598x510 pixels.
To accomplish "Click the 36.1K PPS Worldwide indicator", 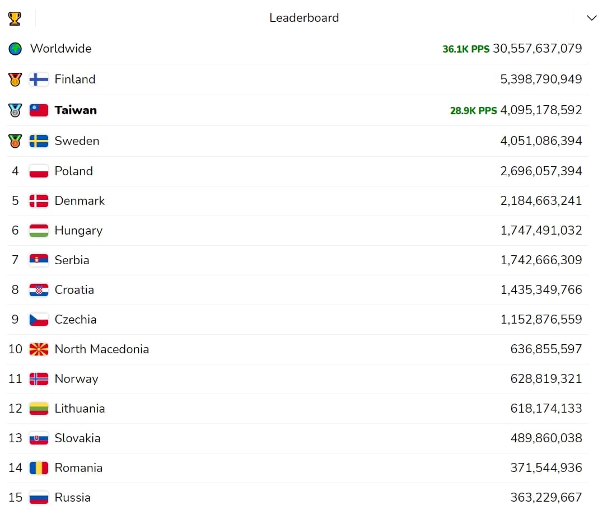I will click(x=466, y=49).
